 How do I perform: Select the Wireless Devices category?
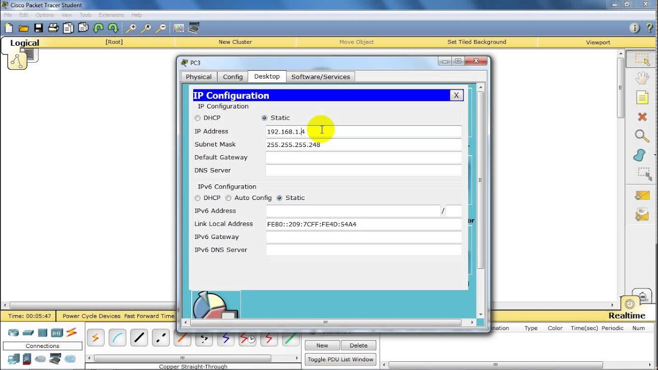(57, 332)
